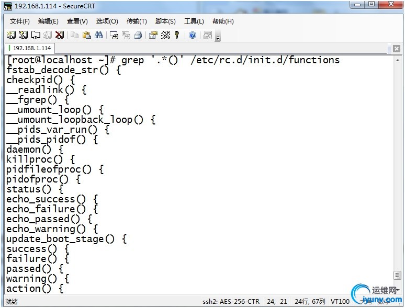Click the vertical scrollbar thumb
The width and height of the screenshot is (405, 308).
[x=397, y=275]
